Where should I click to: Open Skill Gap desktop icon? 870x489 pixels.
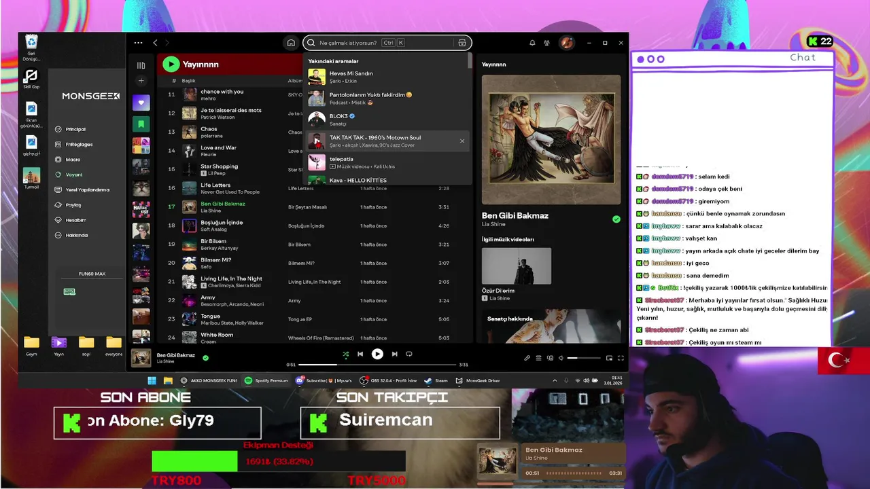(x=31, y=78)
